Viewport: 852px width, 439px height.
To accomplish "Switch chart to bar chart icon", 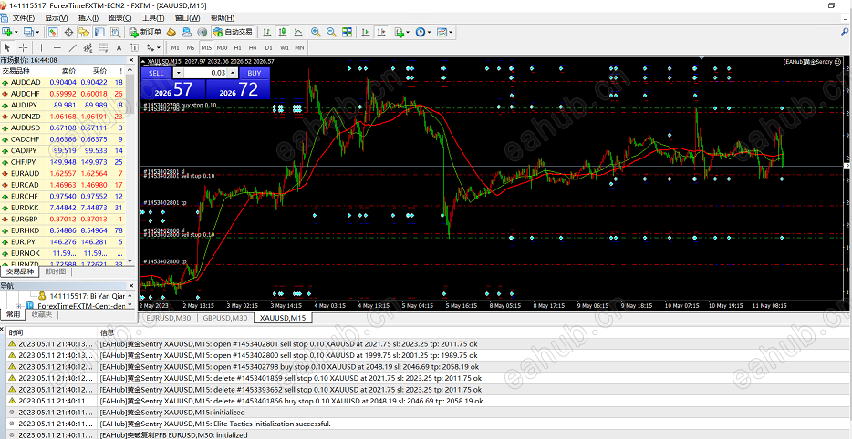I will (267, 32).
